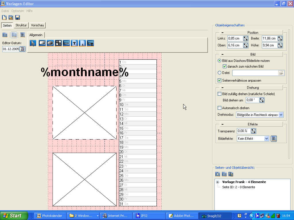Screen dimensions: 294x220
Task: Open the Optionen menu
Action: [18, 11]
